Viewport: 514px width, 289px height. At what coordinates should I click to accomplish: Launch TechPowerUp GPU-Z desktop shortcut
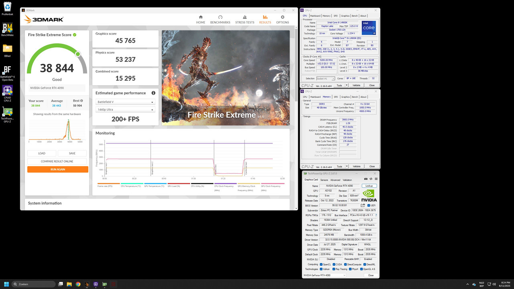(7, 114)
